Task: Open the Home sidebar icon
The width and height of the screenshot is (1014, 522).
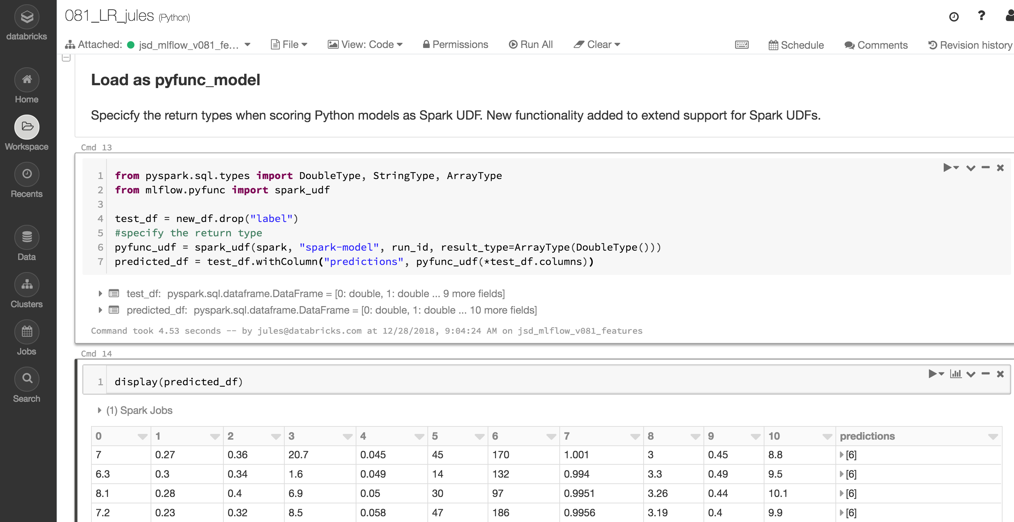Action: coord(27,80)
